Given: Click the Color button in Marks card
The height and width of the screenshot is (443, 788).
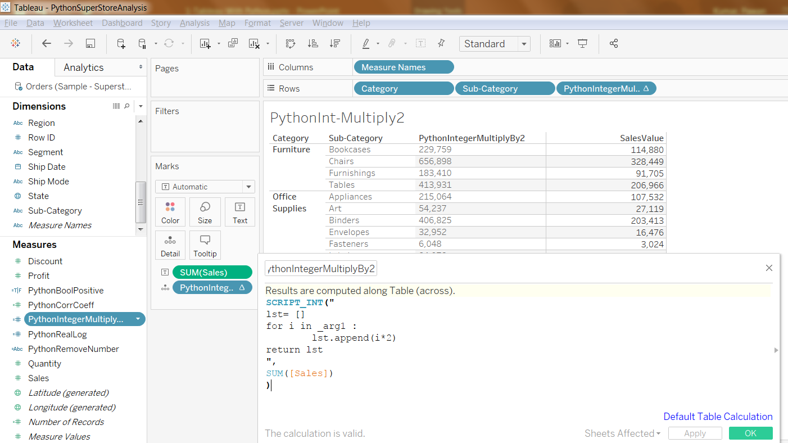Looking at the screenshot, I should tap(170, 212).
